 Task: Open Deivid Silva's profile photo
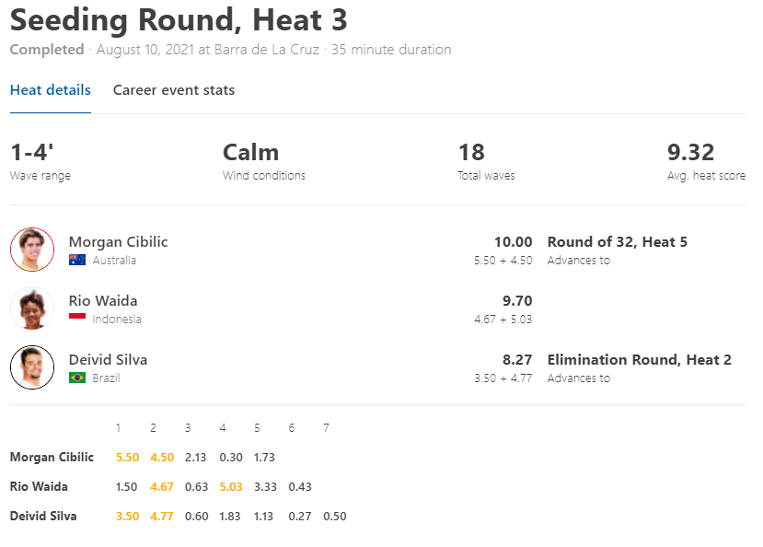(32, 367)
